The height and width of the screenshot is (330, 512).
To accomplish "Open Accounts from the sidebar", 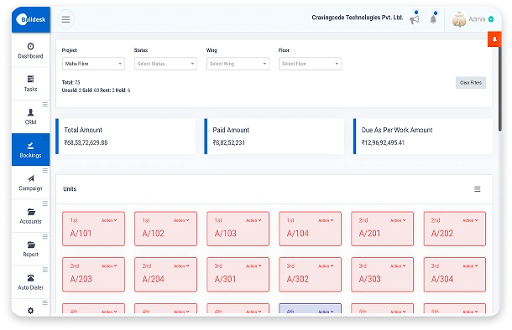I will tap(30, 216).
